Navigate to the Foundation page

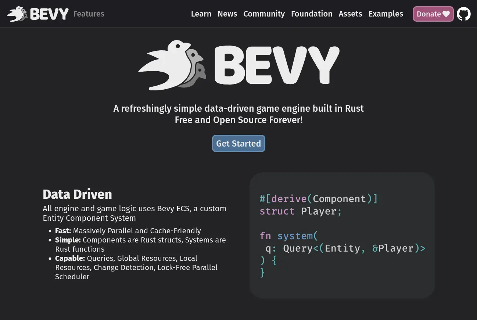coord(312,14)
